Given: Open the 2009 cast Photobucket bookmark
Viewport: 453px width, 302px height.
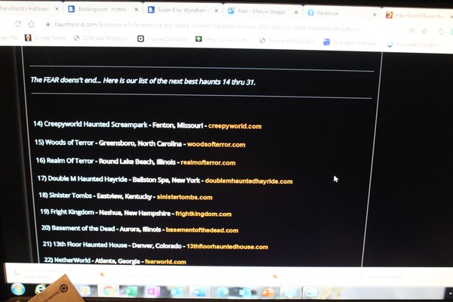Looking at the screenshot, I should pyautogui.click(x=100, y=39).
